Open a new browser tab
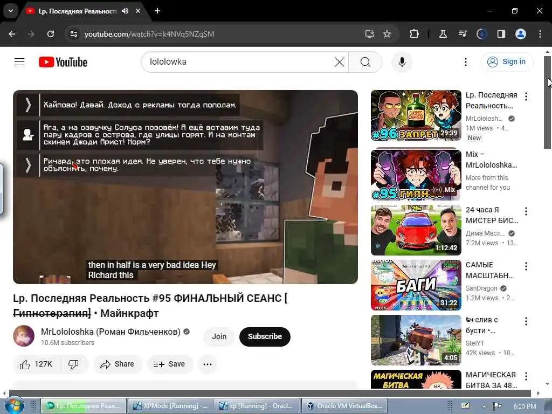Image resolution: width=552 pixels, height=414 pixels. coord(157,11)
